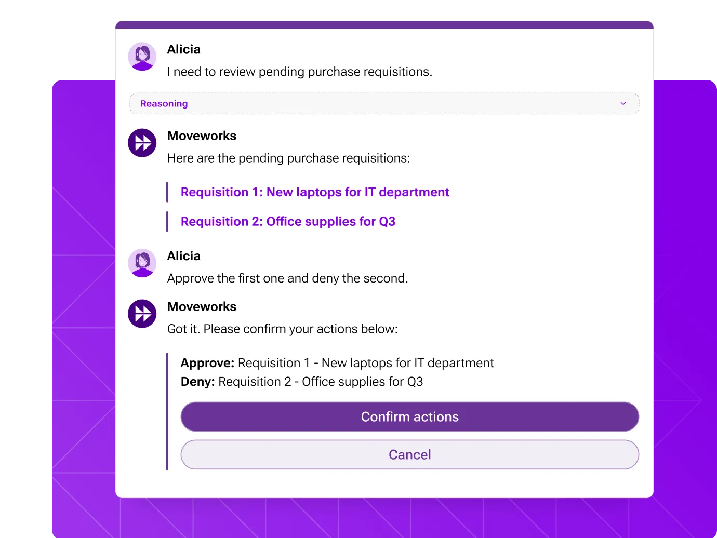
Task: Click the Alicia name above the approve and deny message
Action: (x=184, y=256)
